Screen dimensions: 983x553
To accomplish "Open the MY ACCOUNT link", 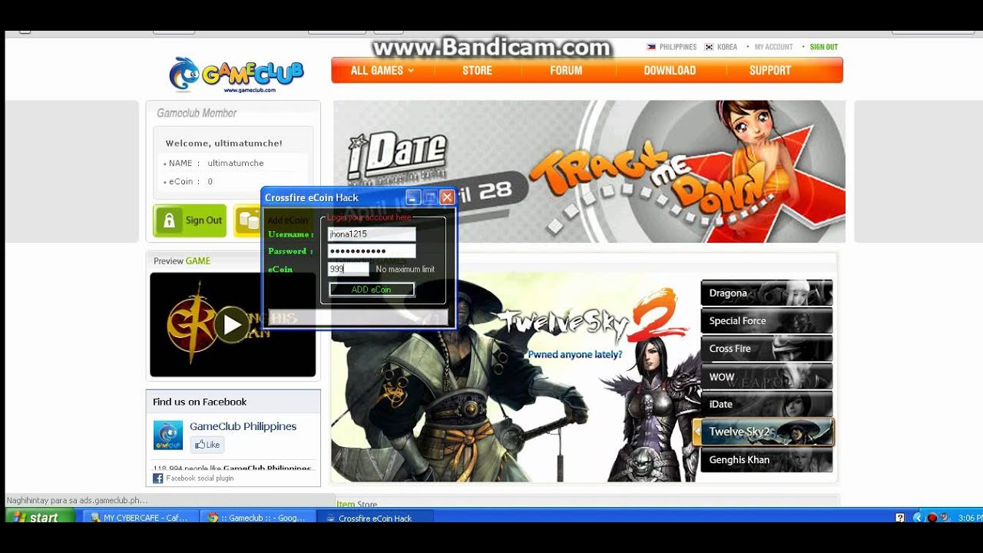I will (x=773, y=47).
